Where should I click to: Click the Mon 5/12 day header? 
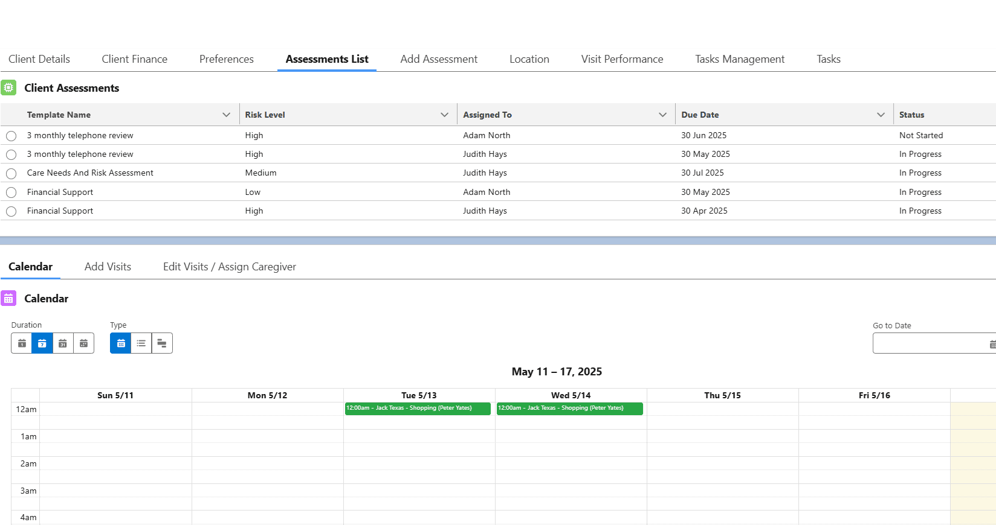(x=267, y=395)
